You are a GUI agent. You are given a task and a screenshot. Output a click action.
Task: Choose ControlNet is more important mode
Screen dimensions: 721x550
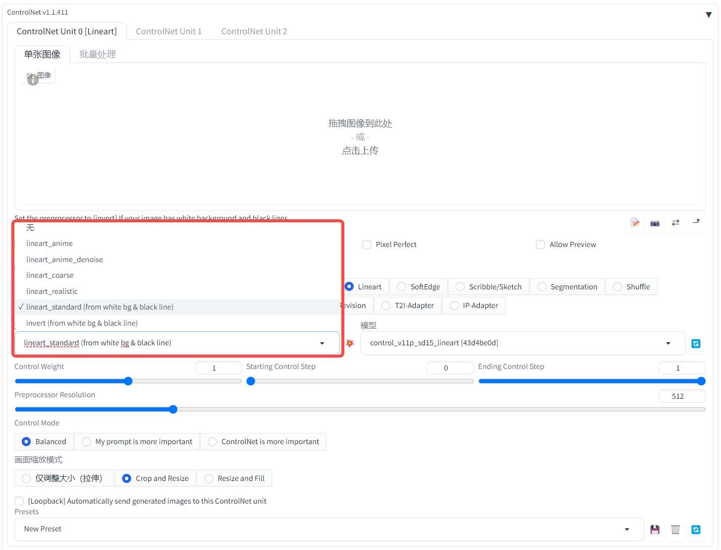click(x=212, y=442)
